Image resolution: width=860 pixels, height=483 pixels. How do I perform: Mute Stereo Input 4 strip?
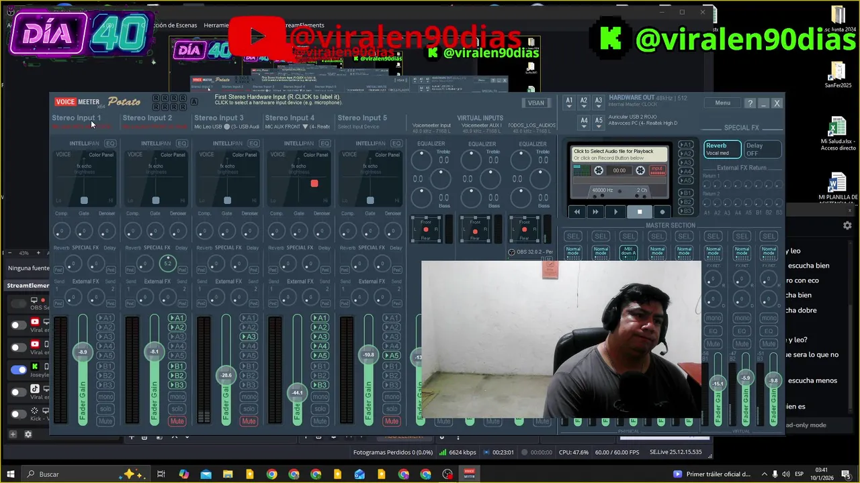[x=320, y=421]
